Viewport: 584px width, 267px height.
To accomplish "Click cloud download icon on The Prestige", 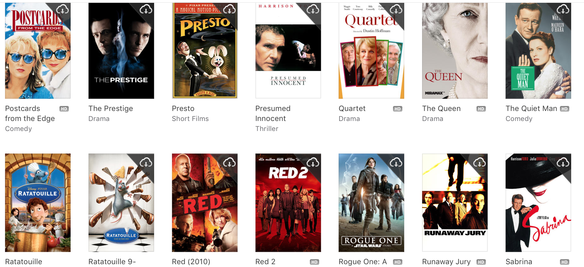I will coord(146,10).
